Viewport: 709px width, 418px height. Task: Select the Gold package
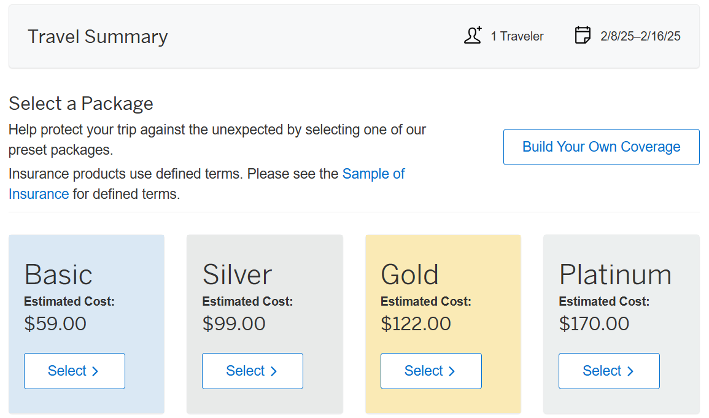tap(431, 371)
